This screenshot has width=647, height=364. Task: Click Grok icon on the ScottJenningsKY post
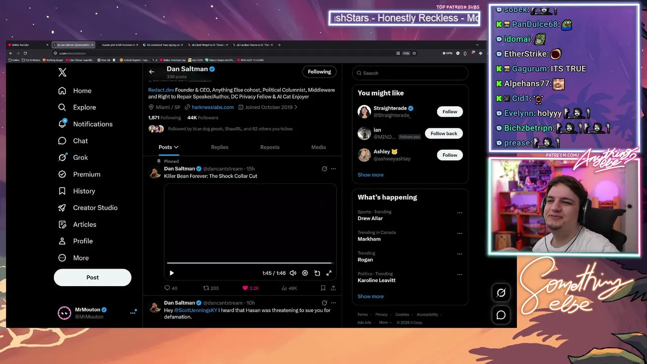[x=325, y=303]
